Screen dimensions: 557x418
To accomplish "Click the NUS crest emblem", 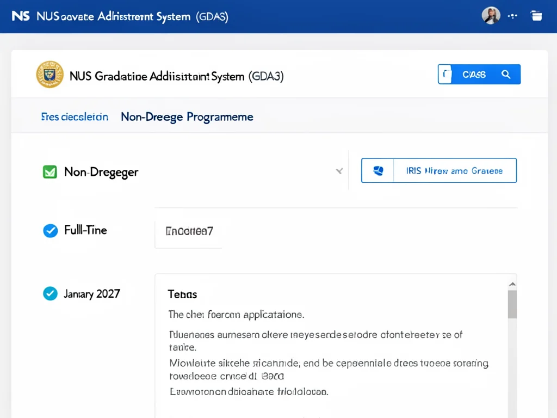I will 49,75.
